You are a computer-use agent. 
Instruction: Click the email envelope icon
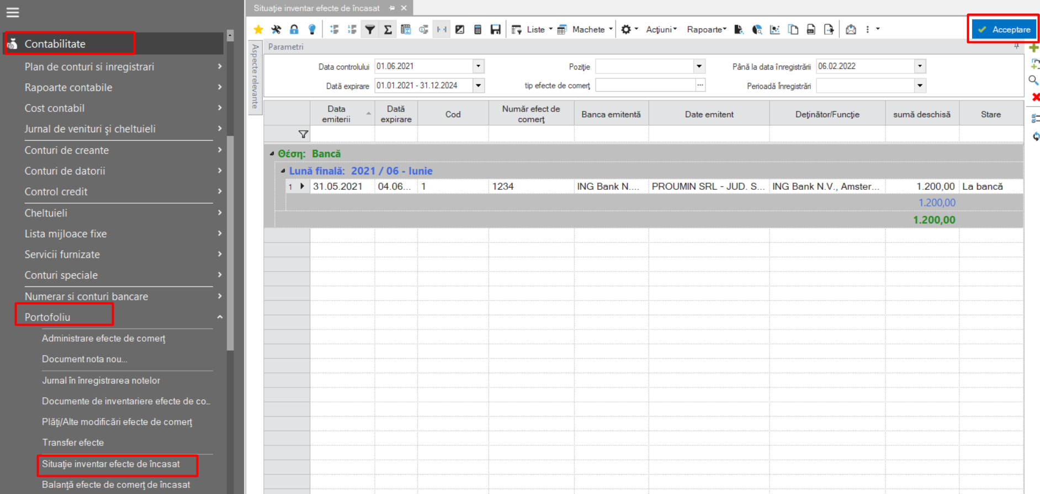(851, 30)
